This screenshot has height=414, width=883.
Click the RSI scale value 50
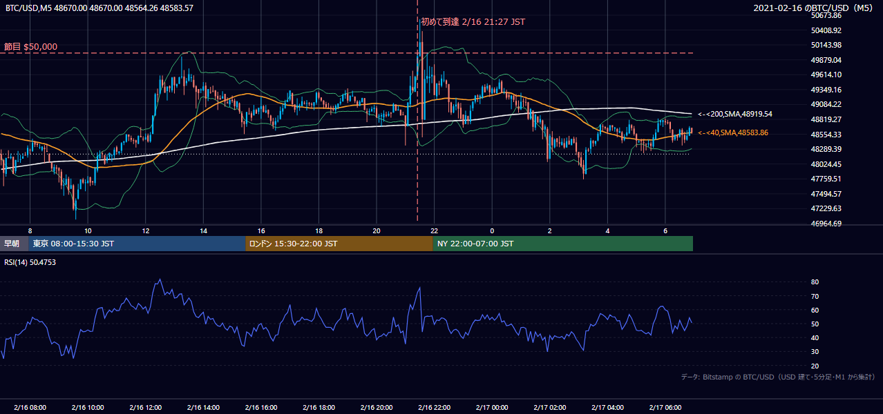click(815, 324)
